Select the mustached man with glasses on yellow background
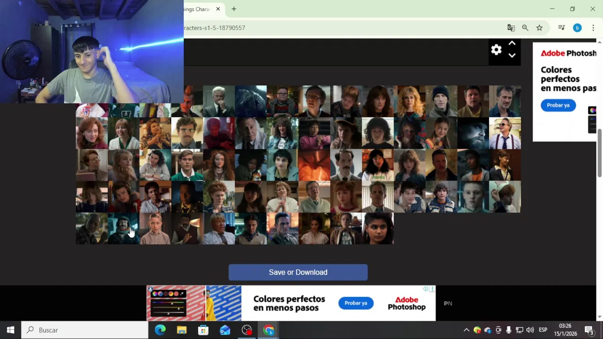The width and height of the screenshot is (603, 339). tap(187, 133)
